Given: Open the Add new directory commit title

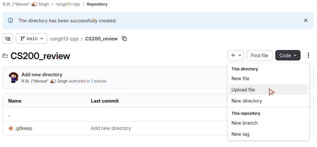Looking at the screenshot, I should (42, 75).
